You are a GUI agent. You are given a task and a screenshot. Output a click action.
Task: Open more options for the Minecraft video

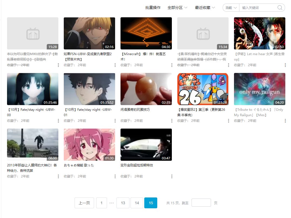(172, 65)
